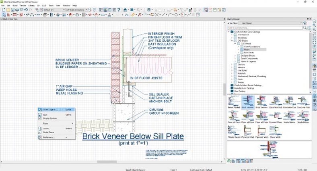Select the Draw Line CAD tool
This screenshot has width=317, height=171.
(x=163, y=15)
